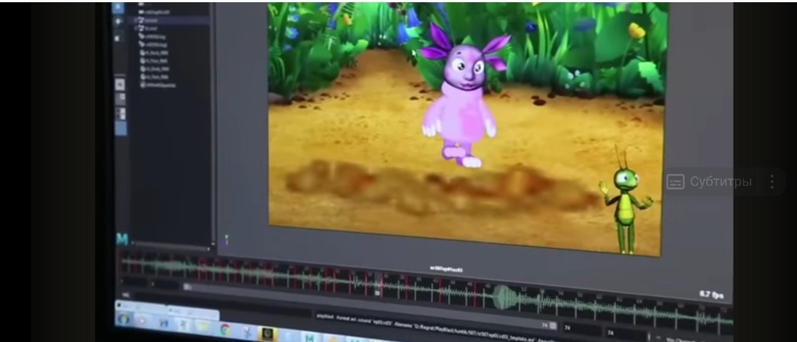This screenshot has height=342, width=797.
Task: Click the 6.7 fps readout in the viewport
Action: click(x=711, y=294)
